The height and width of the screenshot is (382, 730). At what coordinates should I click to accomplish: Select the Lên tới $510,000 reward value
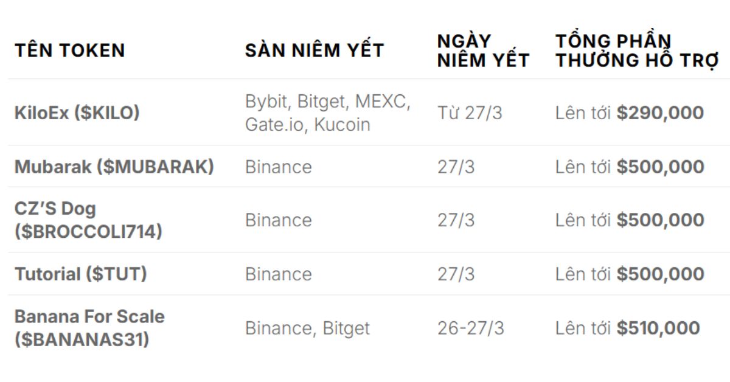coord(627,328)
